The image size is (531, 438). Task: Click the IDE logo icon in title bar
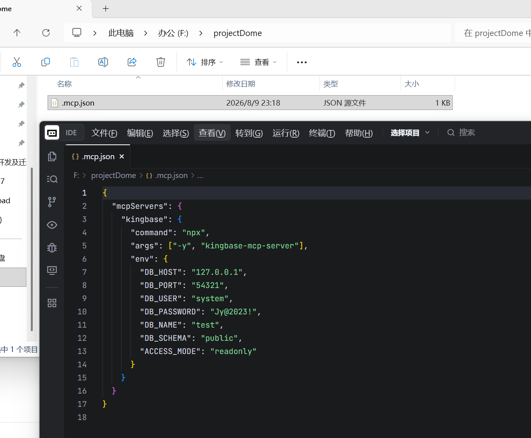[x=52, y=133]
